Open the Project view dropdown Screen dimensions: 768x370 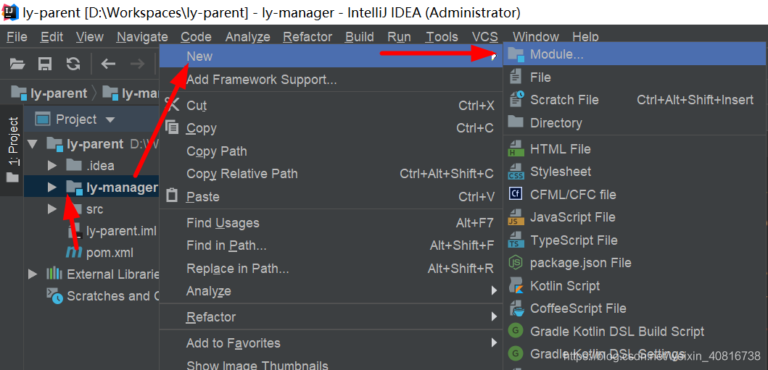[x=110, y=119]
